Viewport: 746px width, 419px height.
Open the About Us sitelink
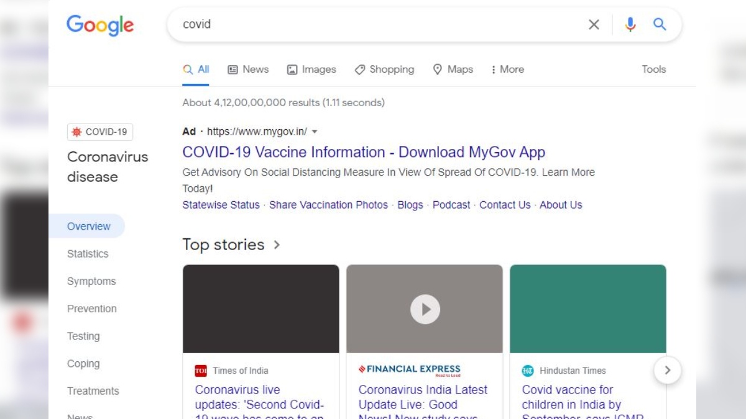[561, 205]
